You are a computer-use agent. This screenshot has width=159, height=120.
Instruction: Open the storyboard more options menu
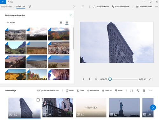(x=150, y=91)
